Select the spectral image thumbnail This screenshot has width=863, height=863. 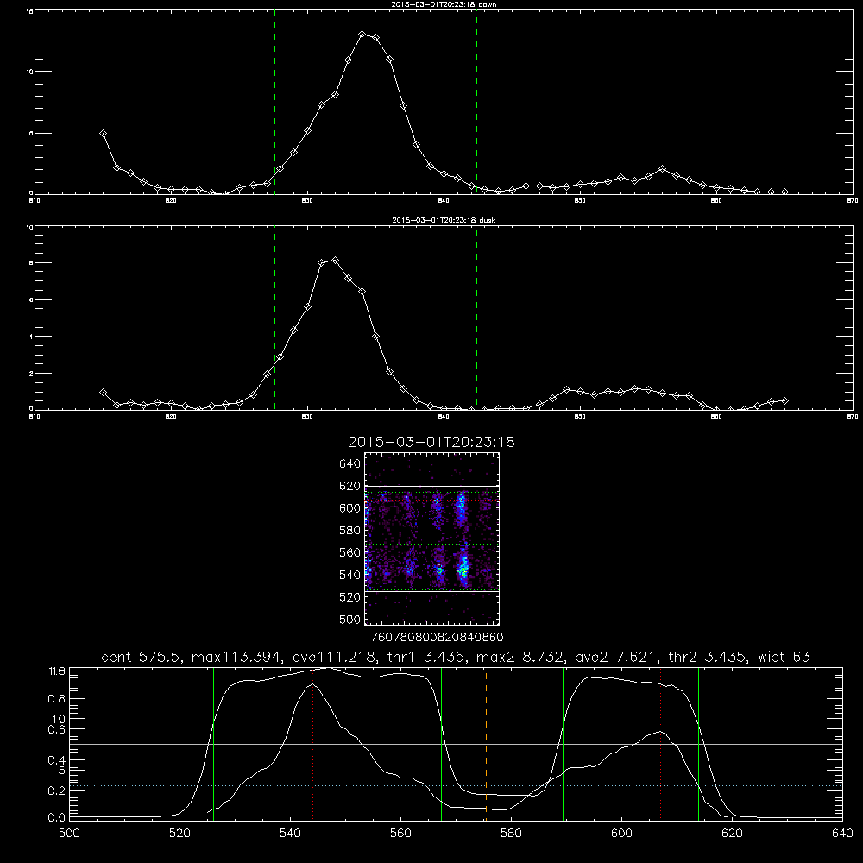tap(432, 539)
